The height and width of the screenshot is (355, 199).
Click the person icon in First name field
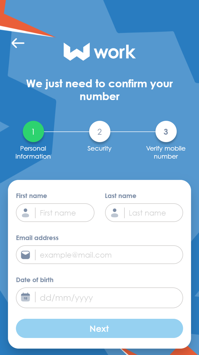25,213
